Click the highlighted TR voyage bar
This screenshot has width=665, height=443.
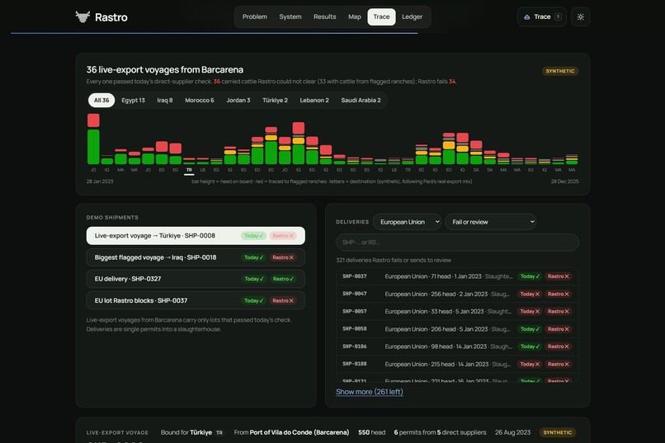[189, 161]
